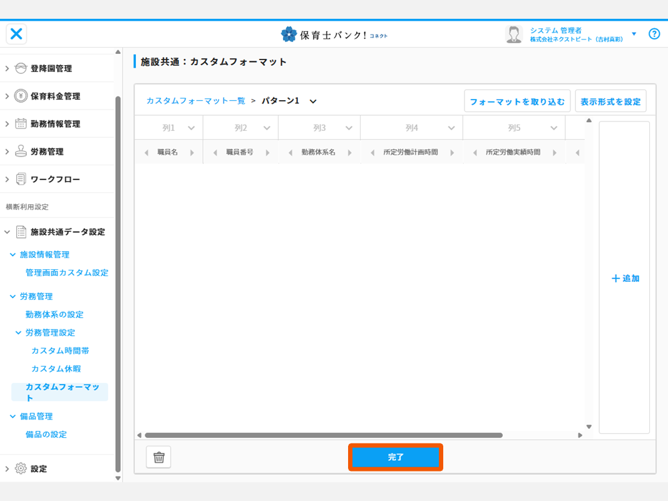Close the menu with the X icon
This screenshot has width=668, height=501.
tap(17, 34)
